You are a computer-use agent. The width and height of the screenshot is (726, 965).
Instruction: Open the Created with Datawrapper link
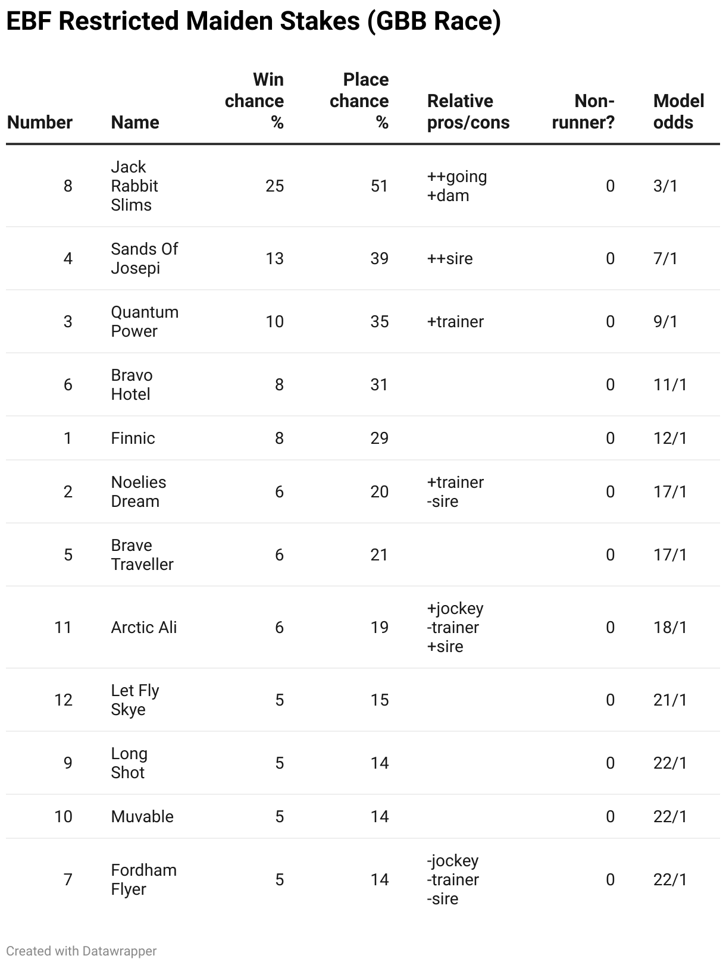(82, 951)
